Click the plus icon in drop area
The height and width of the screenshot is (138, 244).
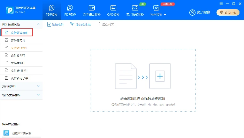(160, 76)
